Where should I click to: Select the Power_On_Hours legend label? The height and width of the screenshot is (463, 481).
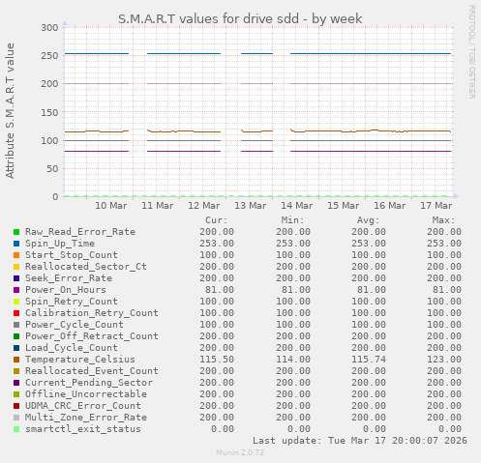pyautogui.click(x=66, y=290)
